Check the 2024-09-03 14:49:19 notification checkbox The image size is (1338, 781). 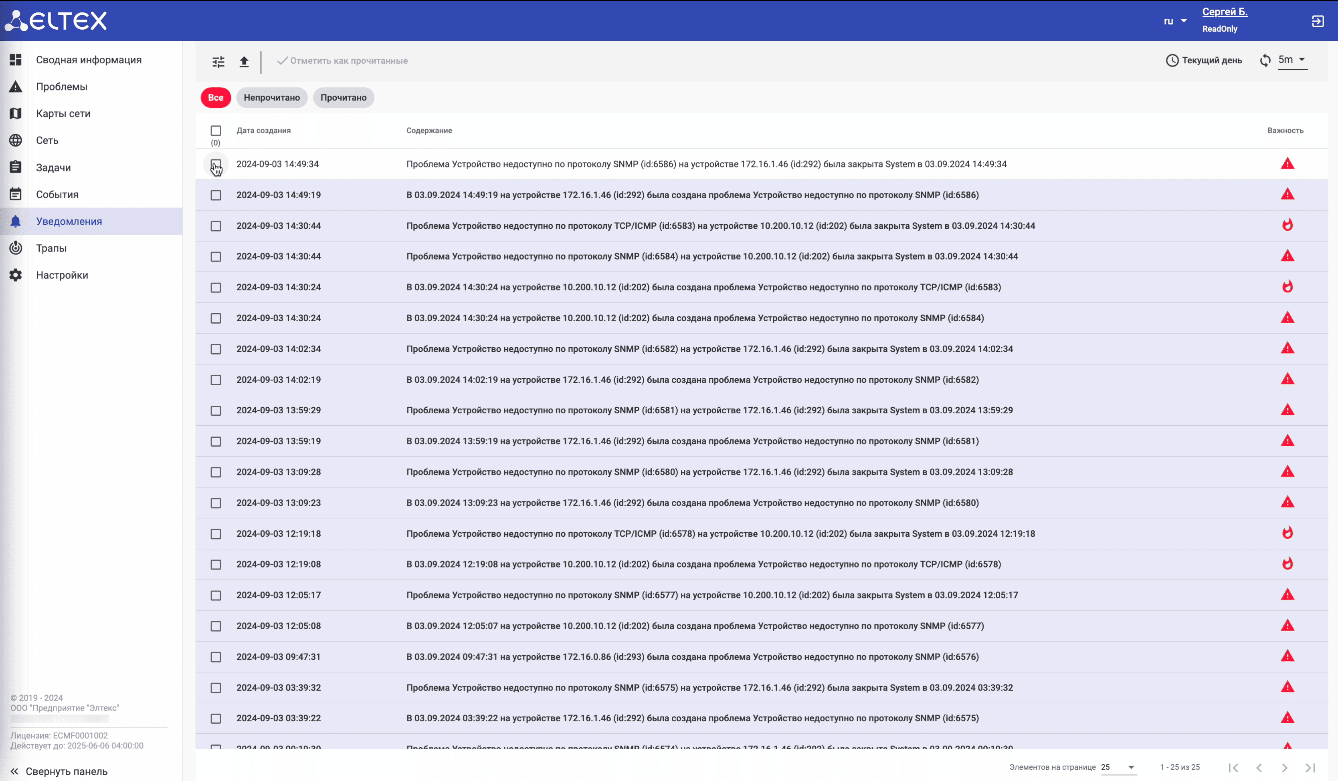coord(216,195)
